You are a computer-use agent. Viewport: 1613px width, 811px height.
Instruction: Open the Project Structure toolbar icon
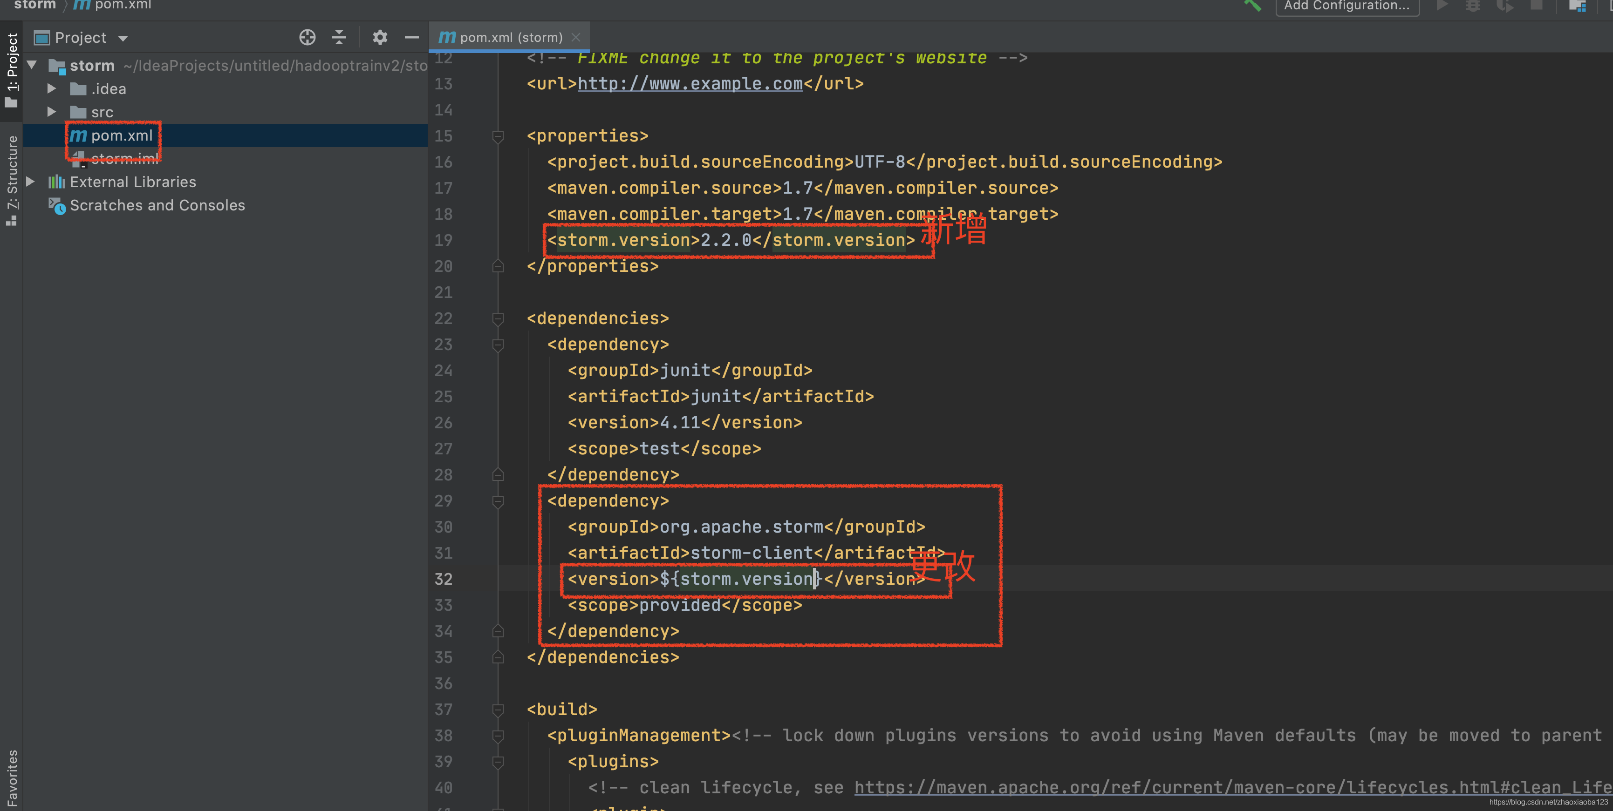[1577, 6]
